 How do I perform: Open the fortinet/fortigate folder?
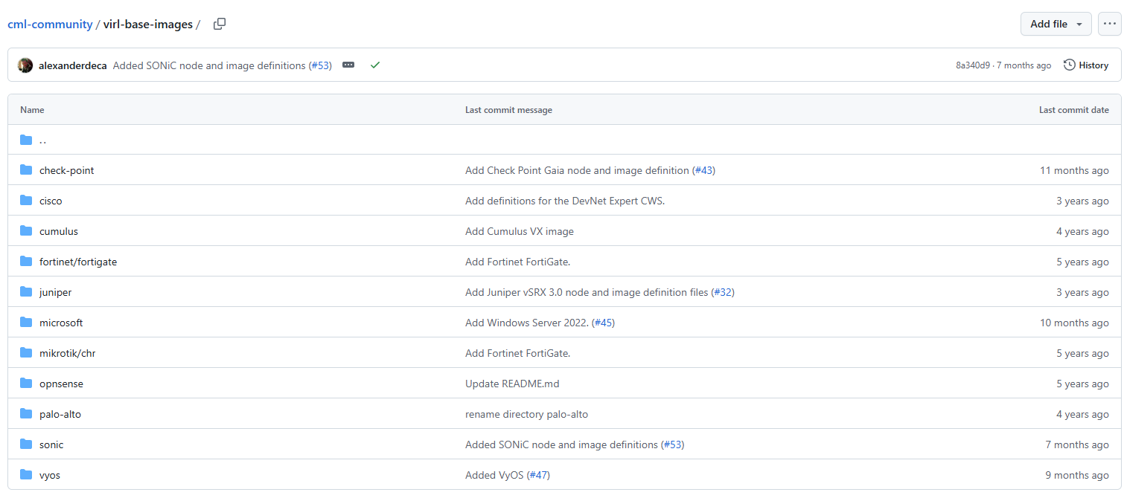(78, 262)
